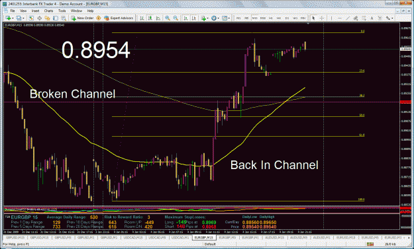Image resolution: width=414 pixels, height=249 pixels.
Task: Click the Indicators list icon
Action: pyautogui.click(x=203, y=18)
